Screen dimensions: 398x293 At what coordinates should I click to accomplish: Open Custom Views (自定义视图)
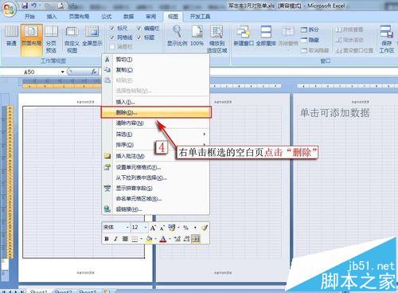pos(72,39)
